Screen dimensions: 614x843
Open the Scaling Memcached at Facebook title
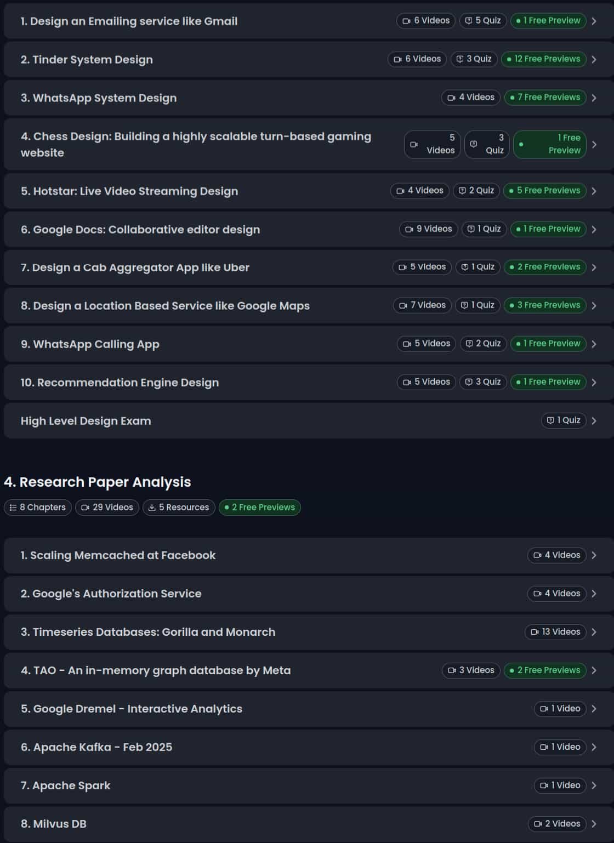tap(118, 555)
